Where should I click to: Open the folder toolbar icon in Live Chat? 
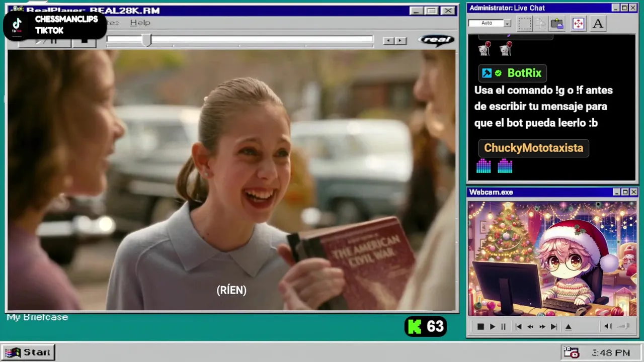tap(557, 23)
